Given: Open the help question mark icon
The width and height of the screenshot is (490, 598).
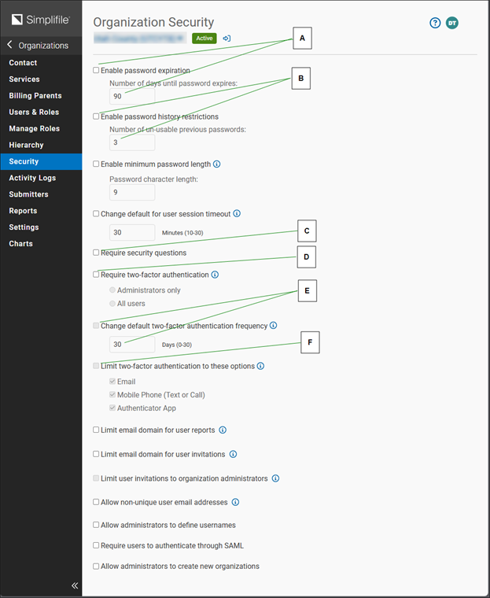Looking at the screenshot, I should tap(435, 23).
